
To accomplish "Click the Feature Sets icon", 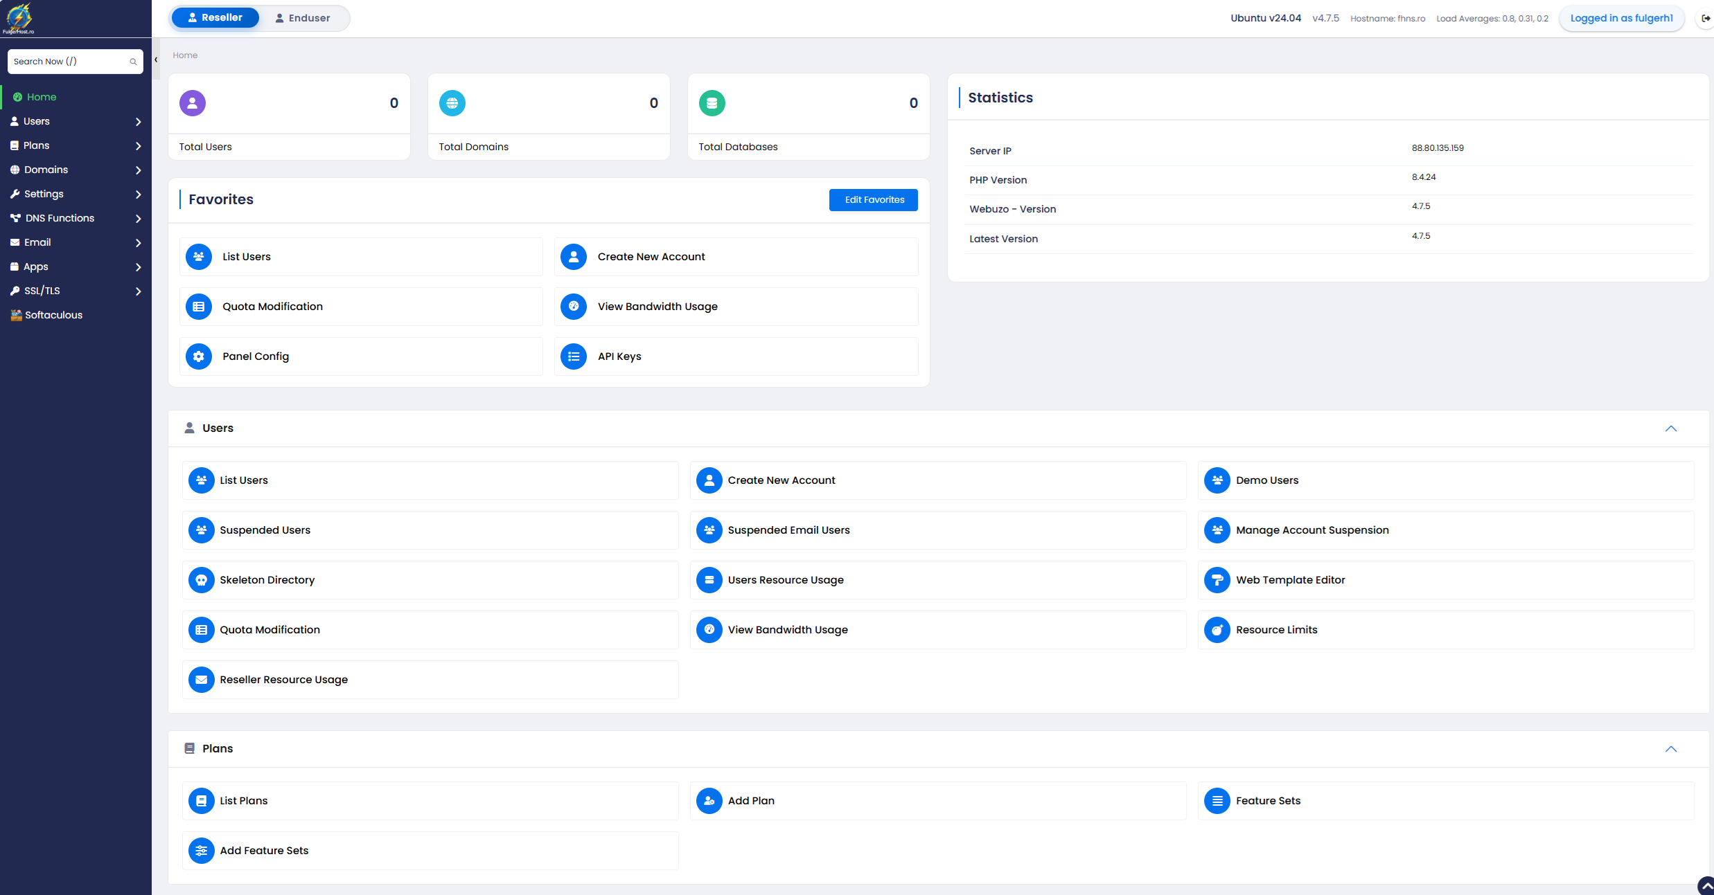I will [1217, 801].
